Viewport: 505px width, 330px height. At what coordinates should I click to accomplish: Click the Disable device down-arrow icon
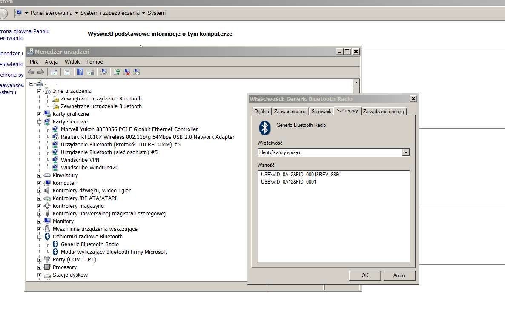[136, 72]
